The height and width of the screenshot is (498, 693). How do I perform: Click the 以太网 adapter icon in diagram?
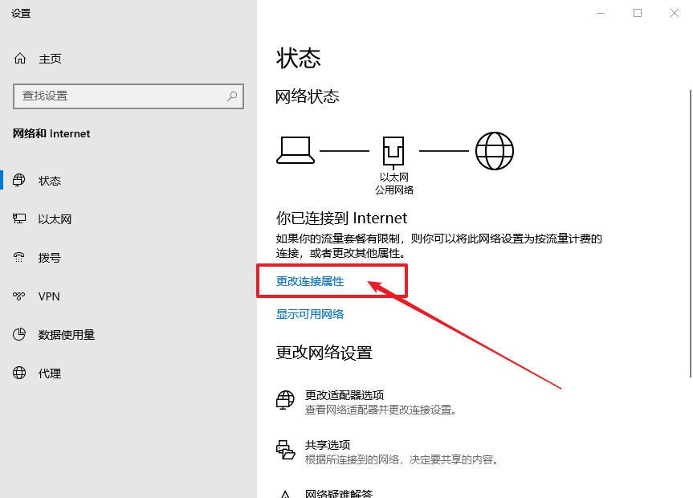393,150
